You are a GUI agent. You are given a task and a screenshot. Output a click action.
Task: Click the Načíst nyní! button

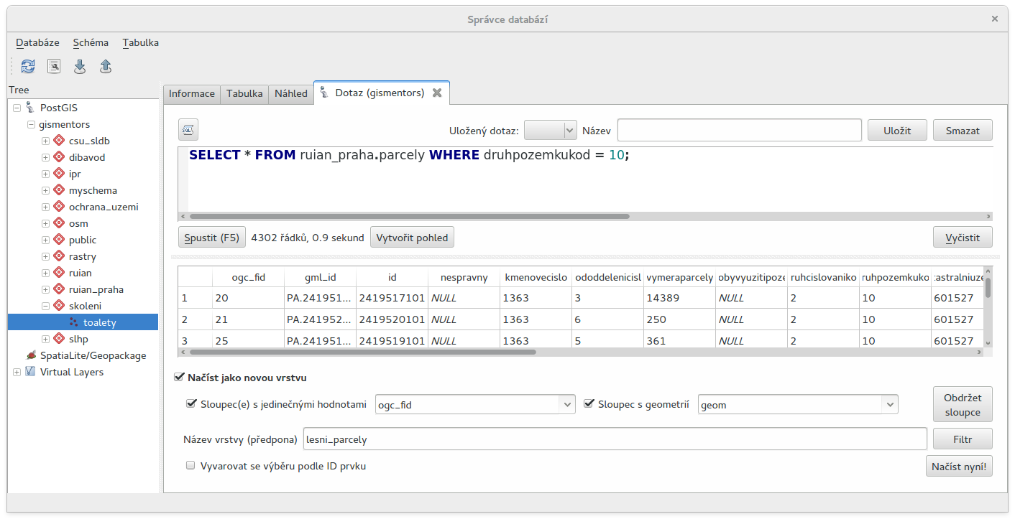pyautogui.click(x=959, y=466)
